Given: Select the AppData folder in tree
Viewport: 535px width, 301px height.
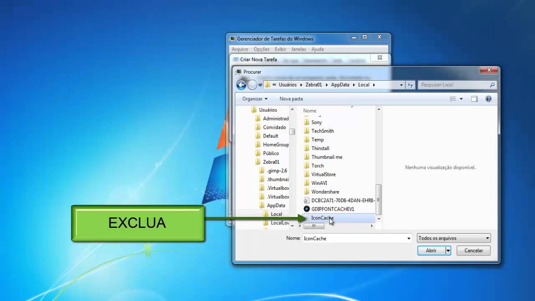Looking at the screenshot, I should (276, 206).
